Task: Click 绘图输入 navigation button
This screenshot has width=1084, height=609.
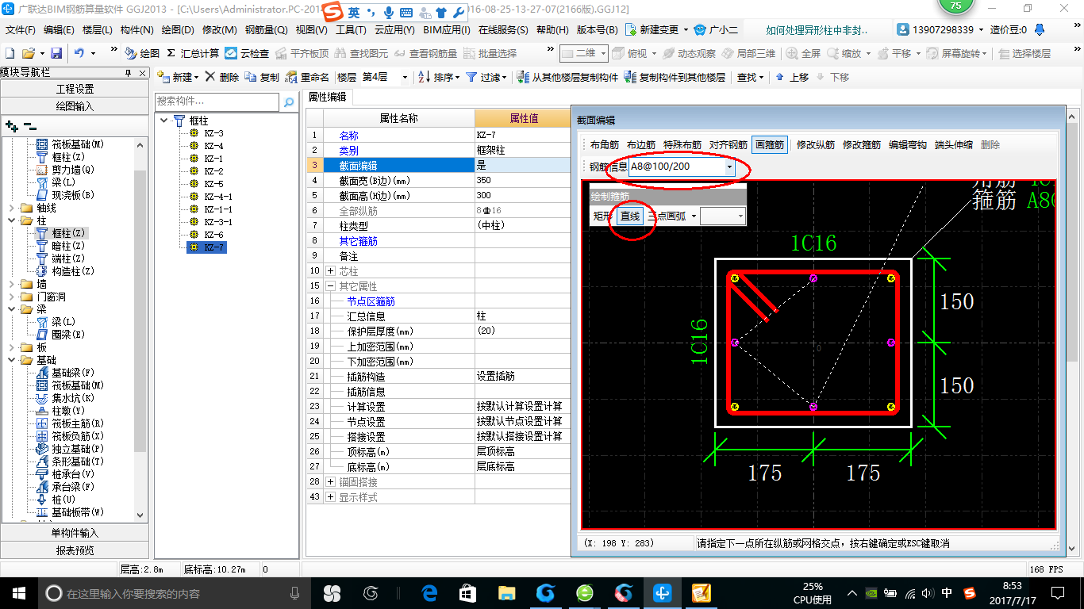Action: click(x=75, y=105)
